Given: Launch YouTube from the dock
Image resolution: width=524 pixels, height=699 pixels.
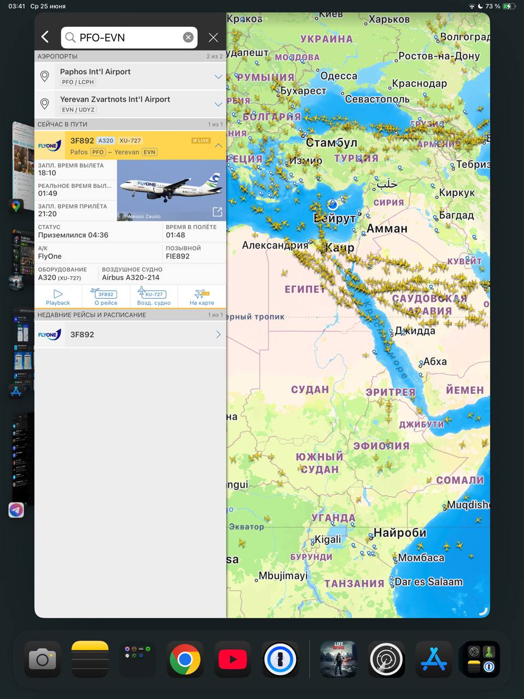Looking at the screenshot, I should pyautogui.click(x=233, y=659).
